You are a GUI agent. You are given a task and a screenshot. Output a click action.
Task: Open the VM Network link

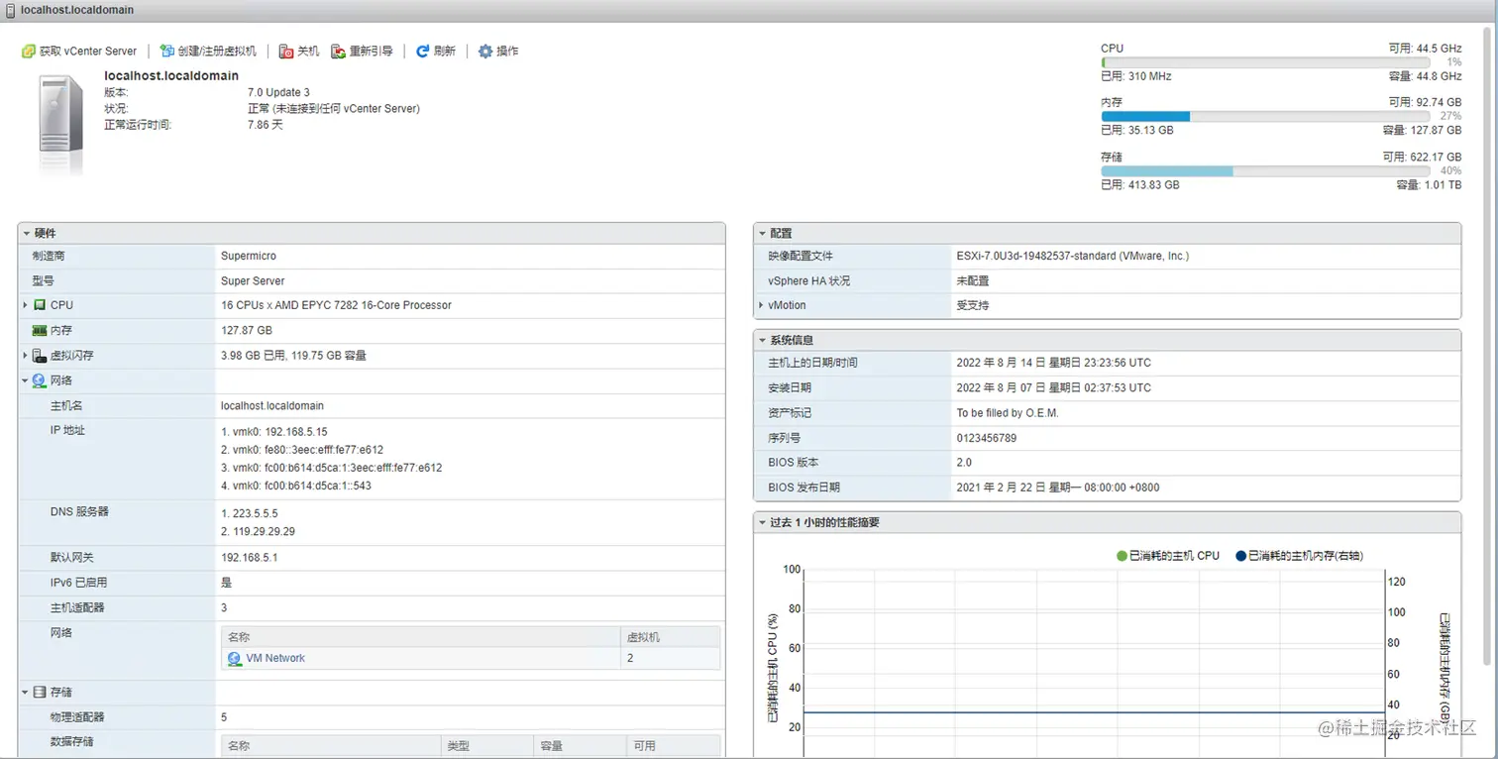[275, 658]
